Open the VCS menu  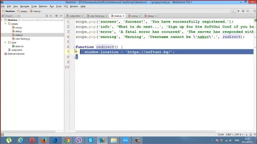point(65,6)
